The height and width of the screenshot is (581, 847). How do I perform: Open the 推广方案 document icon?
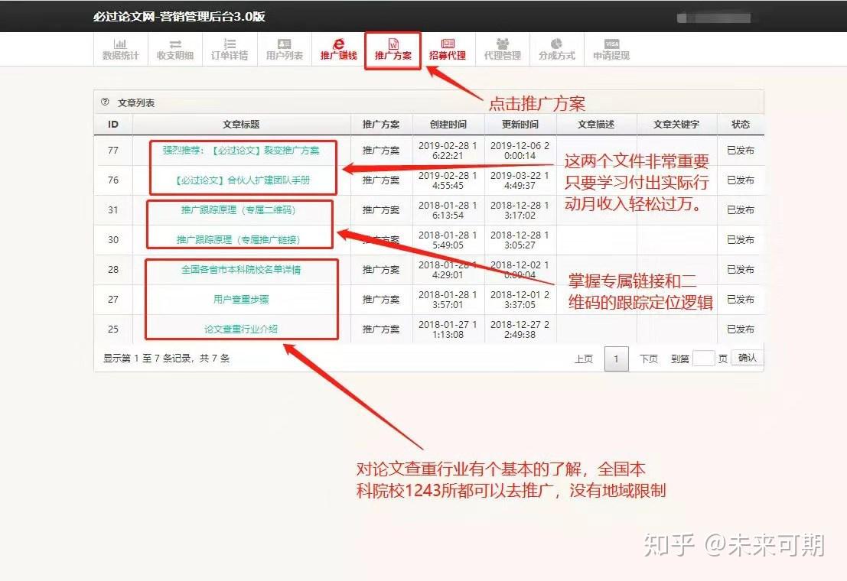pos(393,44)
